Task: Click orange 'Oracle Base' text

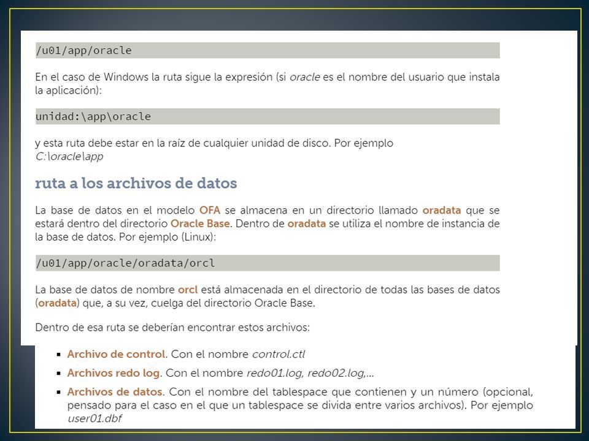Action: coord(200,224)
